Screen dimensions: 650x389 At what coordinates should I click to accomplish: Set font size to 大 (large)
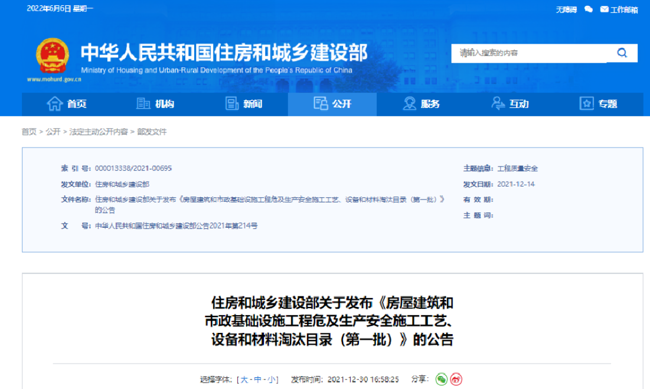(244, 379)
